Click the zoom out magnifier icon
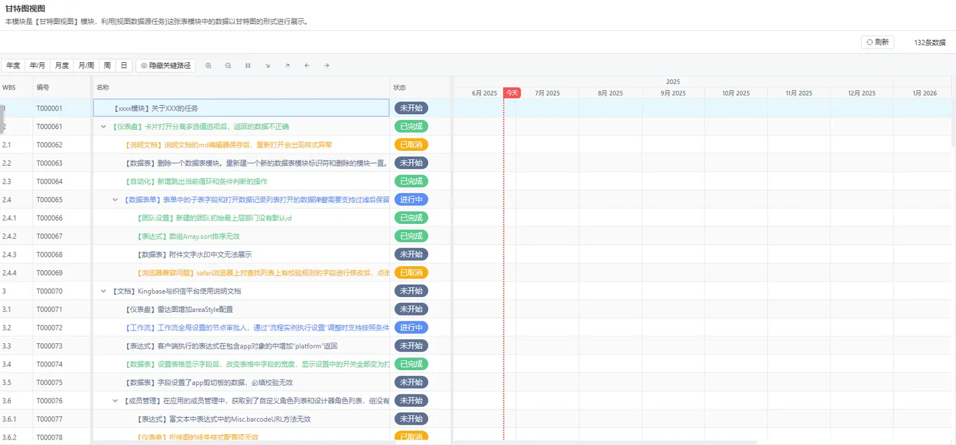Viewport: 956px width, 445px height. 228,66
